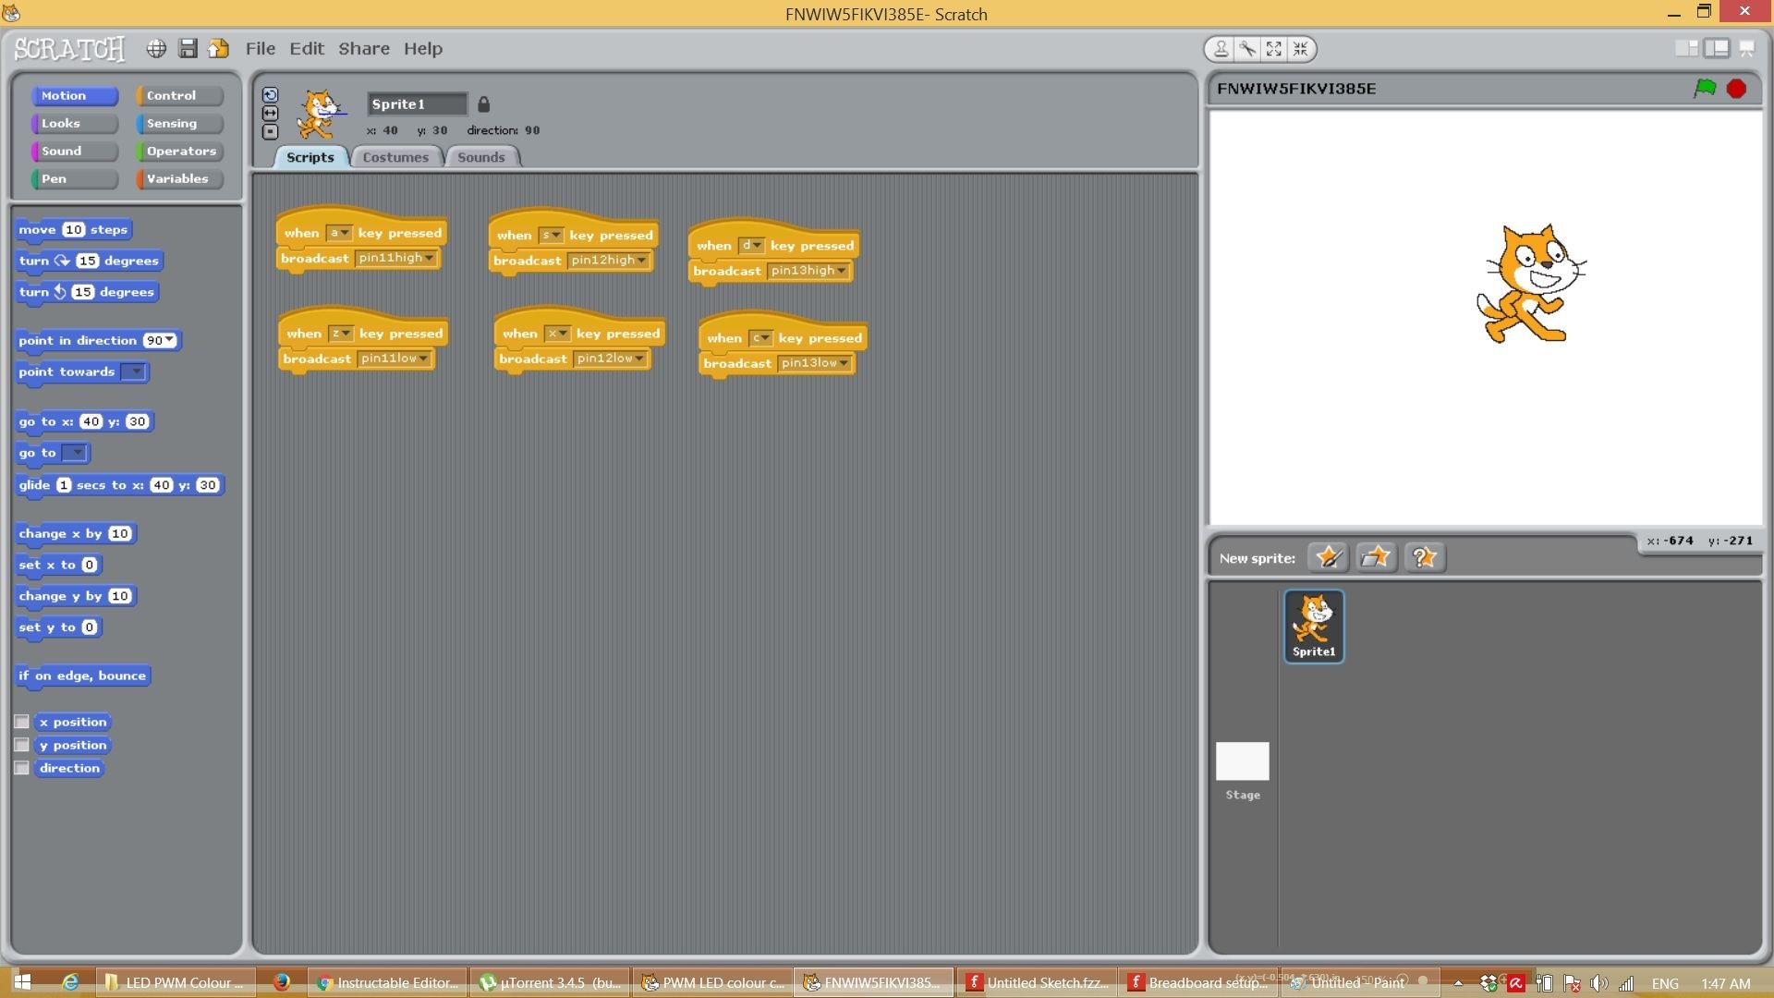The image size is (1774, 998).
Task: Open point in direction 90 dropdown
Action: tap(170, 341)
